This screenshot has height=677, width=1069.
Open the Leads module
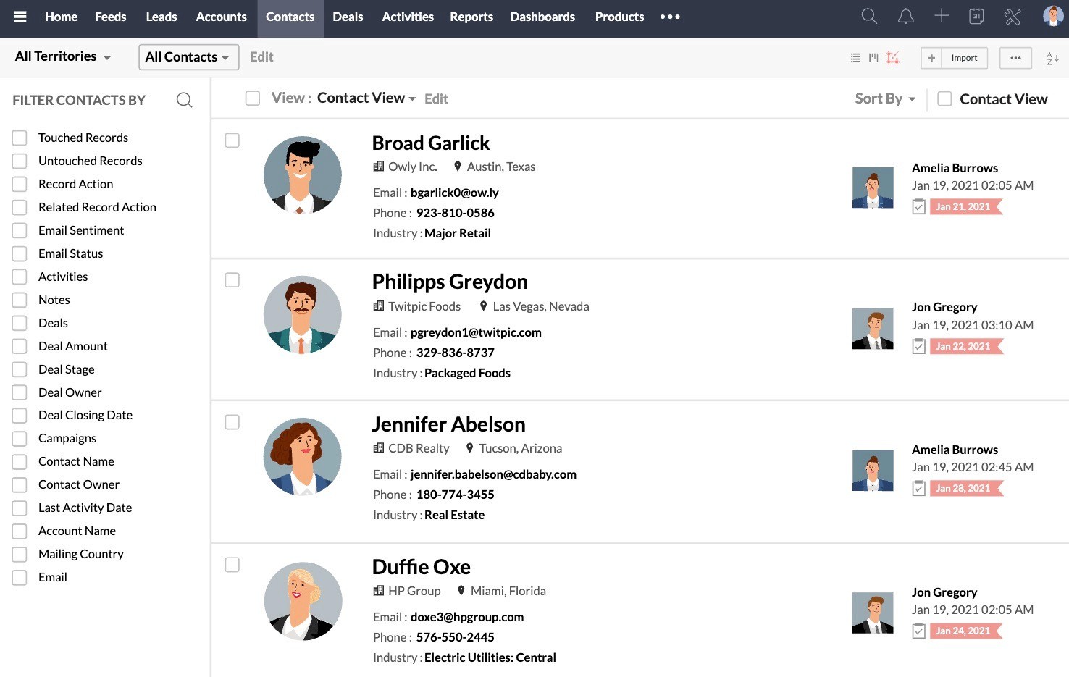(x=162, y=17)
